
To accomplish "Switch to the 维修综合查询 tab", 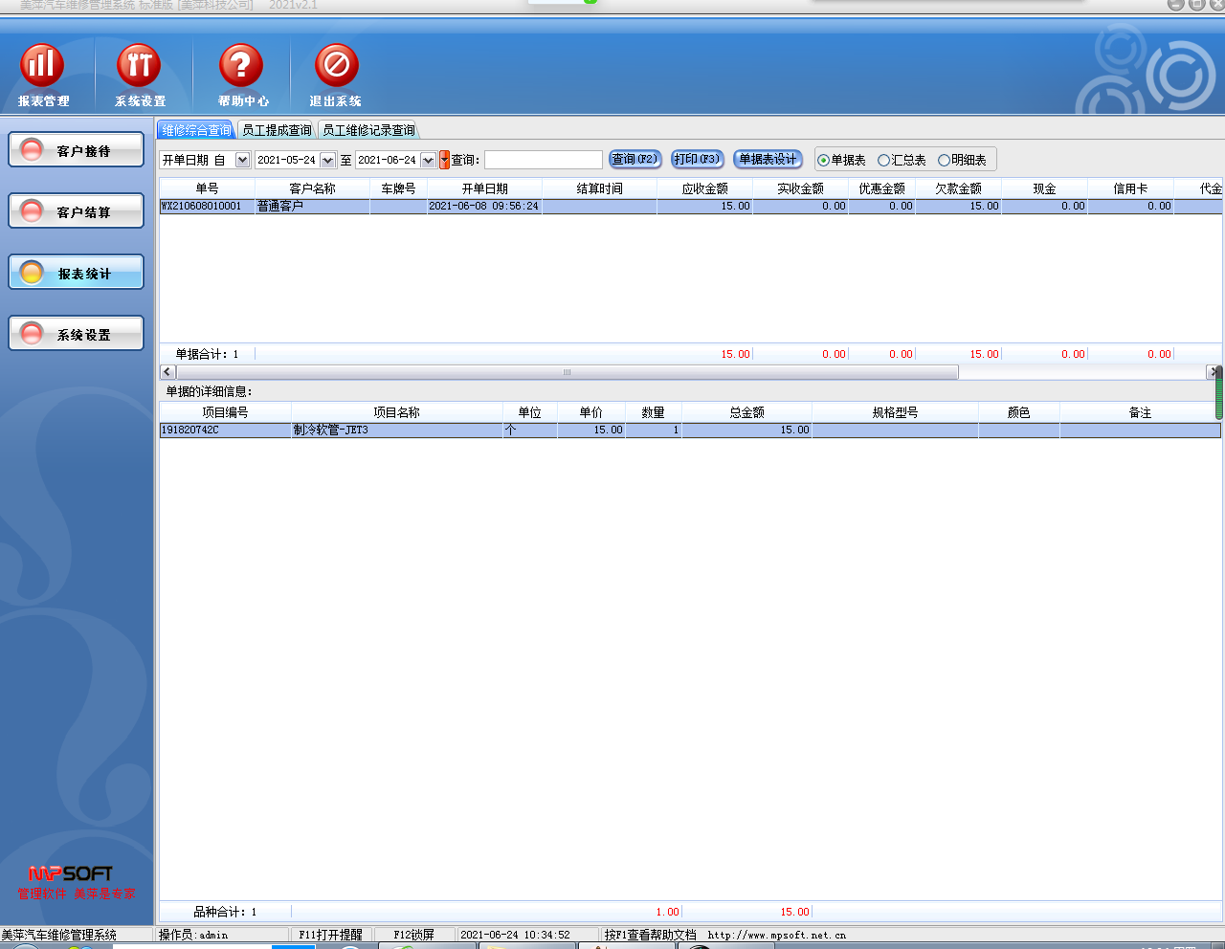I will click(196, 130).
